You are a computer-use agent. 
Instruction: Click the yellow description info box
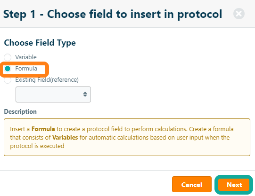127,137
